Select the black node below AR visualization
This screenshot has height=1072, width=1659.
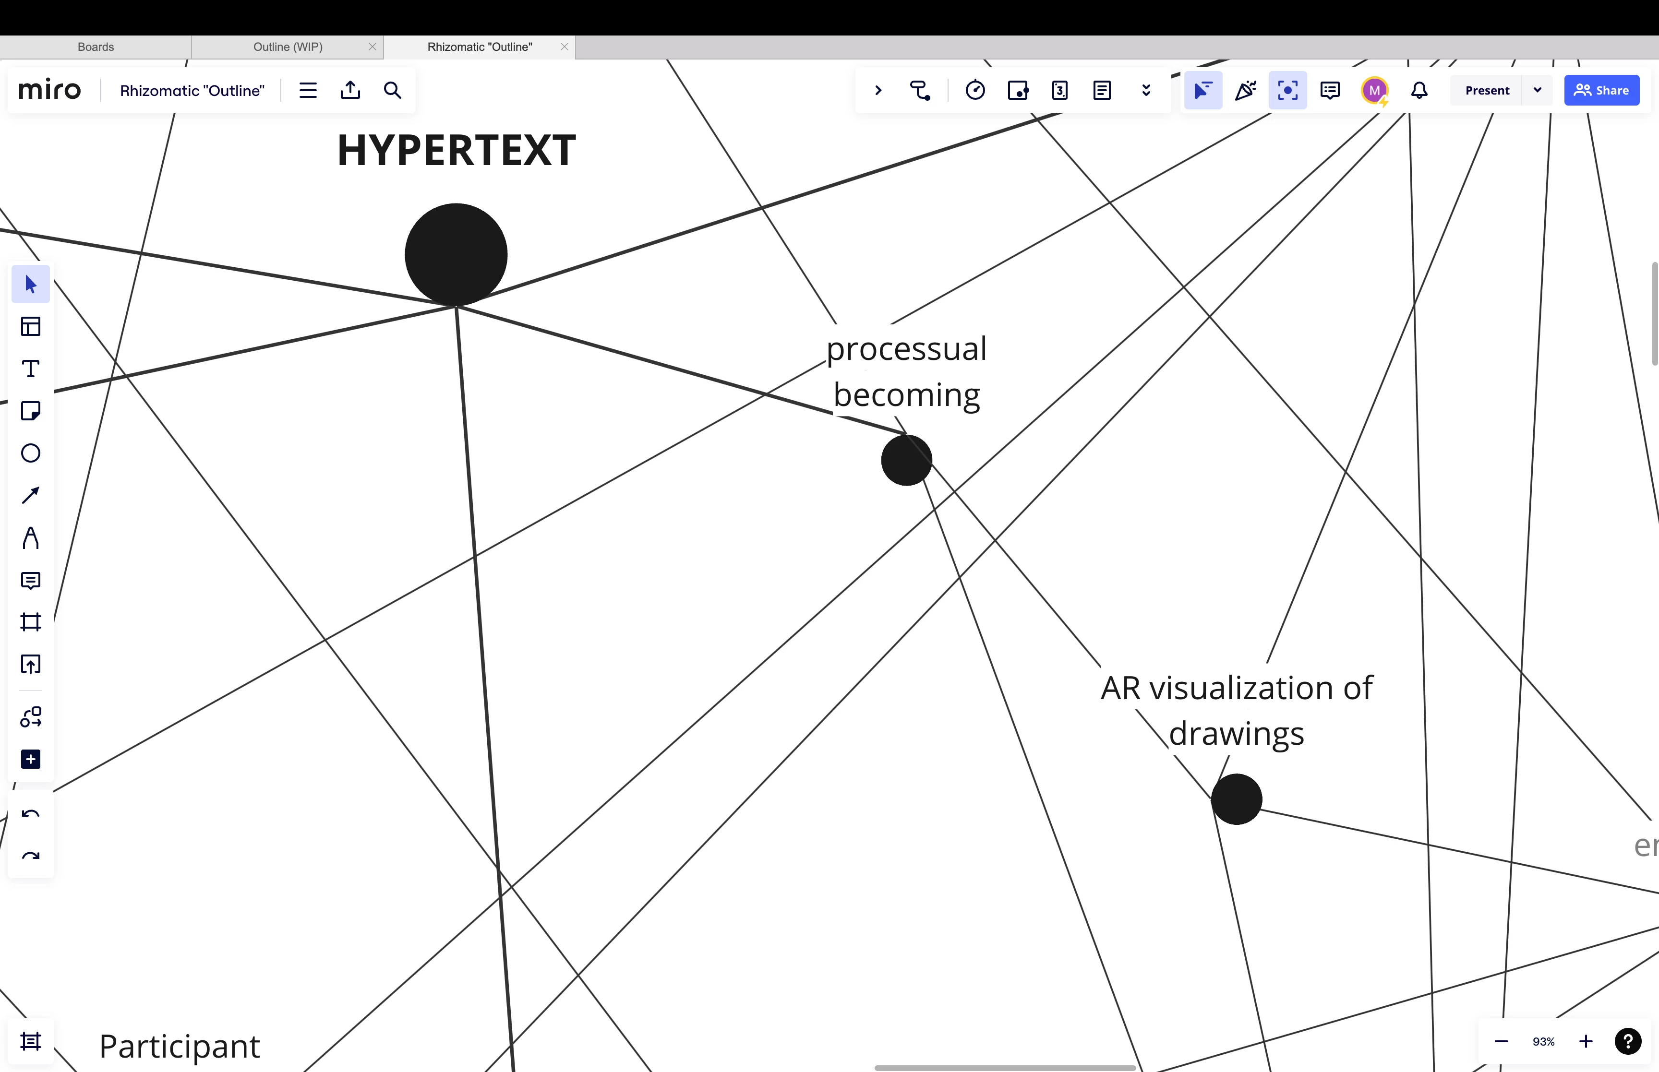1237,799
